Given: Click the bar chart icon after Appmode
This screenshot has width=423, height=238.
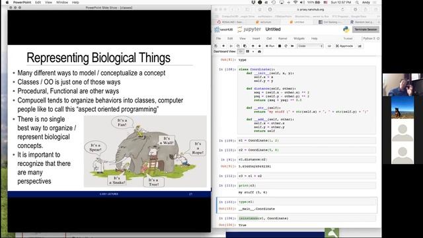Looking at the screenshot, I should pos(360,46).
